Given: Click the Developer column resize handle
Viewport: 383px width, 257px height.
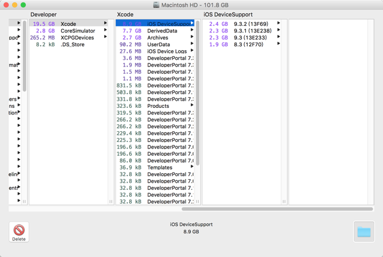Looking at the screenshot, I should [111, 201].
